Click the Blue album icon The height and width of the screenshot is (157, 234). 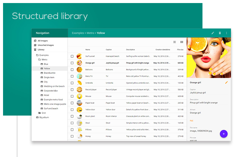click(42, 64)
